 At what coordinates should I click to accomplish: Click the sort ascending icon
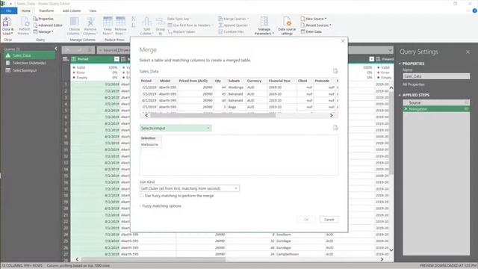[134, 19]
